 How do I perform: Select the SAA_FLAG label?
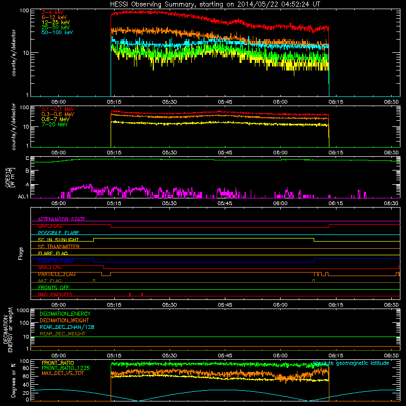tap(50, 267)
